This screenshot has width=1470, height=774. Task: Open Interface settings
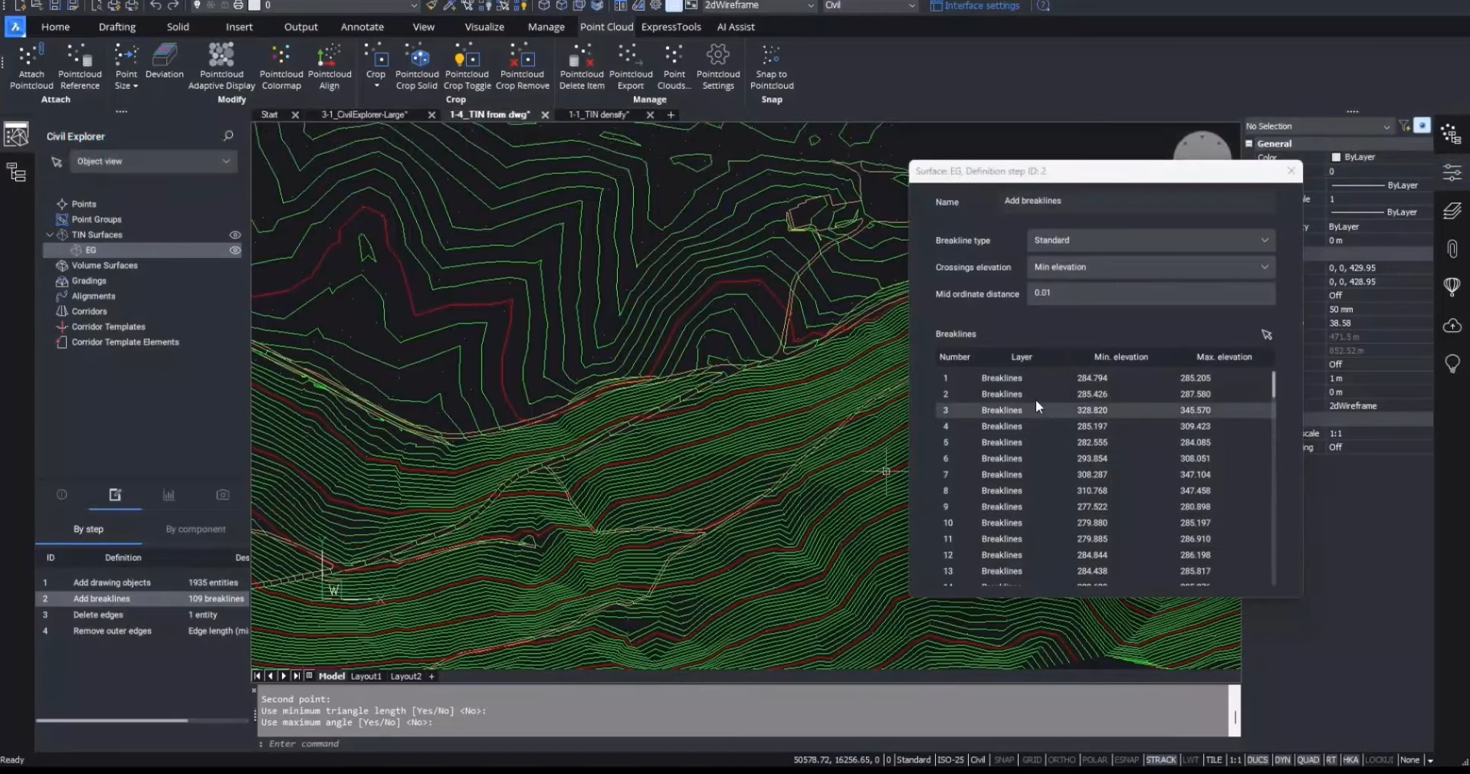point(975,6)
